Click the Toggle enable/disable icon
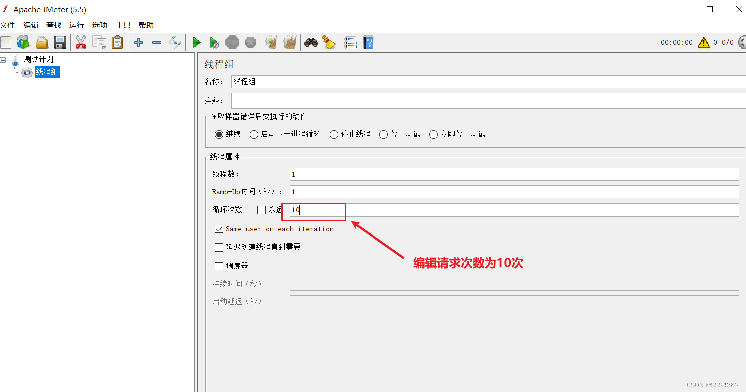 [x=175, y=42]
